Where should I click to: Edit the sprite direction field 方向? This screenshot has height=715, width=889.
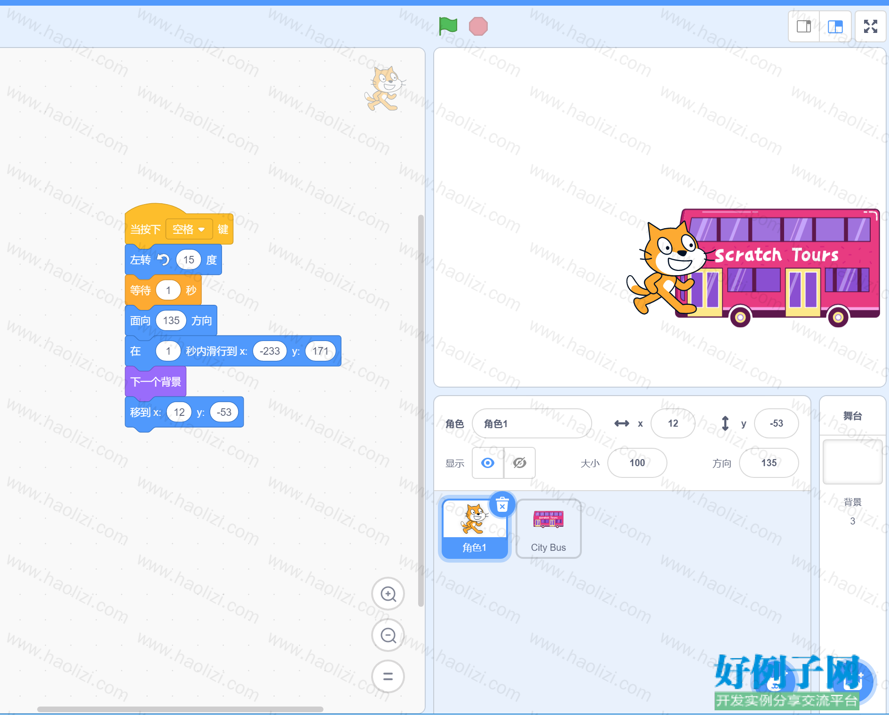tap(769, 463)
